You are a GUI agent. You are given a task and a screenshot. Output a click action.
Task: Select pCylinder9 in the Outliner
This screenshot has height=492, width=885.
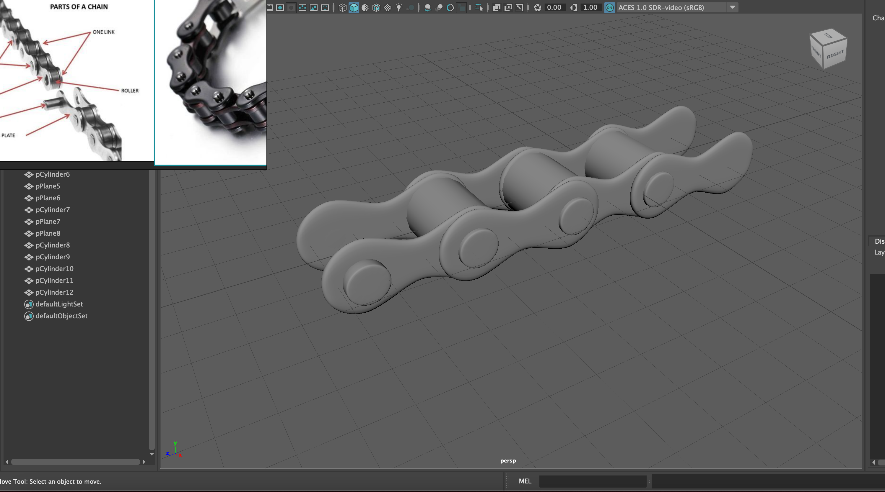pos(53,257)
